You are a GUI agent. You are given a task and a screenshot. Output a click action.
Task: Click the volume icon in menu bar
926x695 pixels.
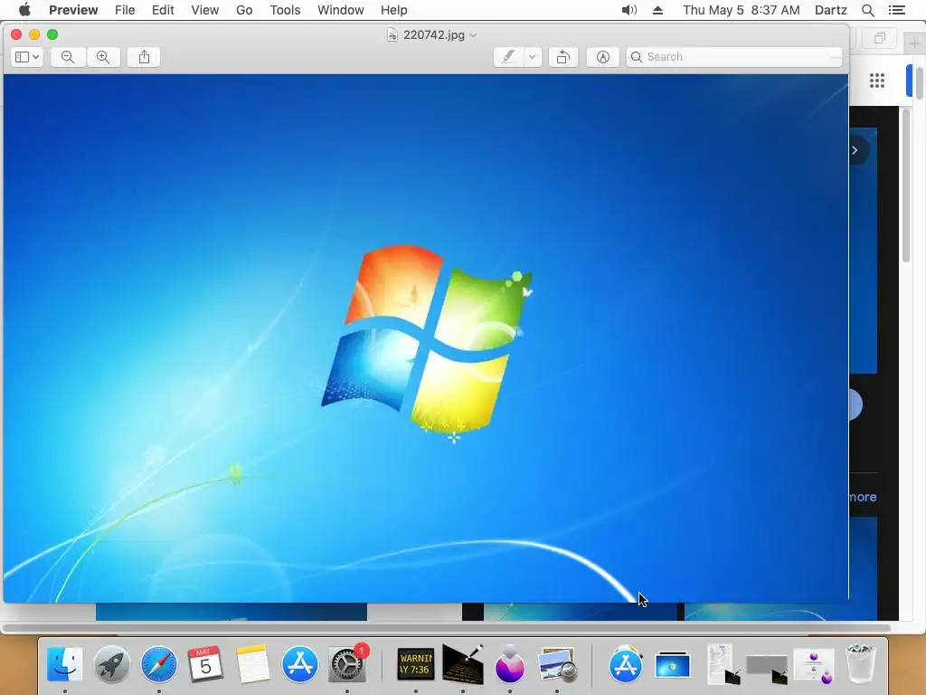629,10
